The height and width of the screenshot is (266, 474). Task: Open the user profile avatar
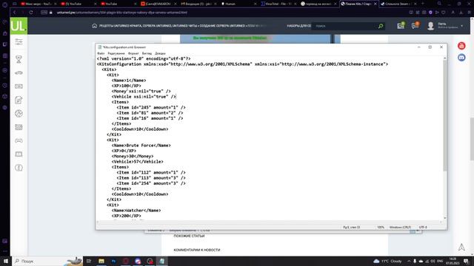(x=431, y=26)
